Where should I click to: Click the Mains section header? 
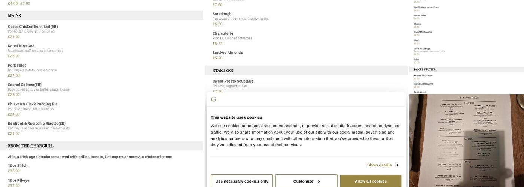(x=14, y=16)
